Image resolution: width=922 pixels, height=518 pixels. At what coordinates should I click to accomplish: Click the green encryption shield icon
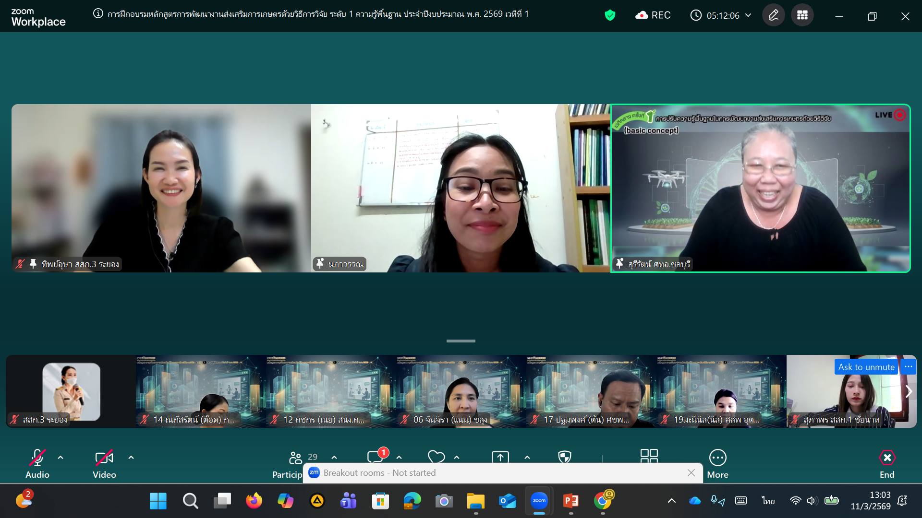[610, 15]
